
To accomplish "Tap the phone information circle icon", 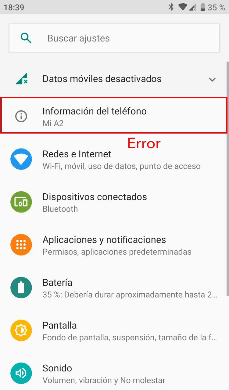I will 21,116.
